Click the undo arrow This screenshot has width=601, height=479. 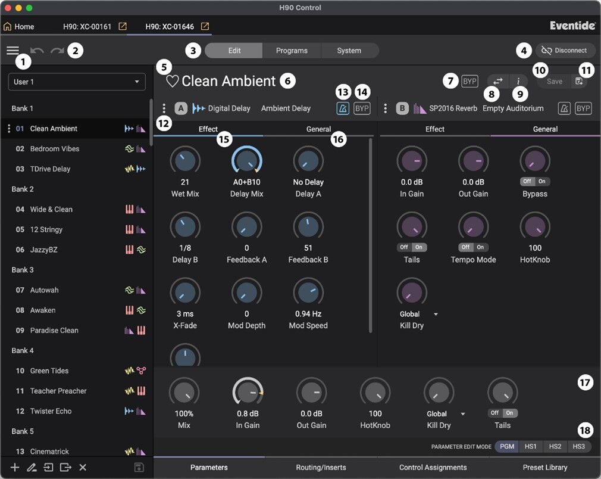coord(37,51)
